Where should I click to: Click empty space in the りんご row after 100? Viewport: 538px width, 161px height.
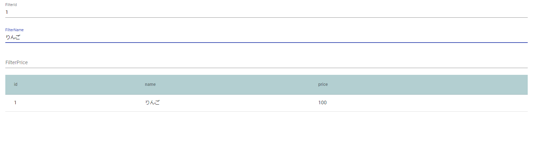(x=425, y=103)
